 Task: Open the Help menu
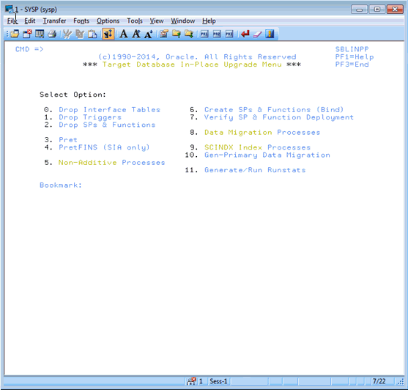tap(209, 21)
